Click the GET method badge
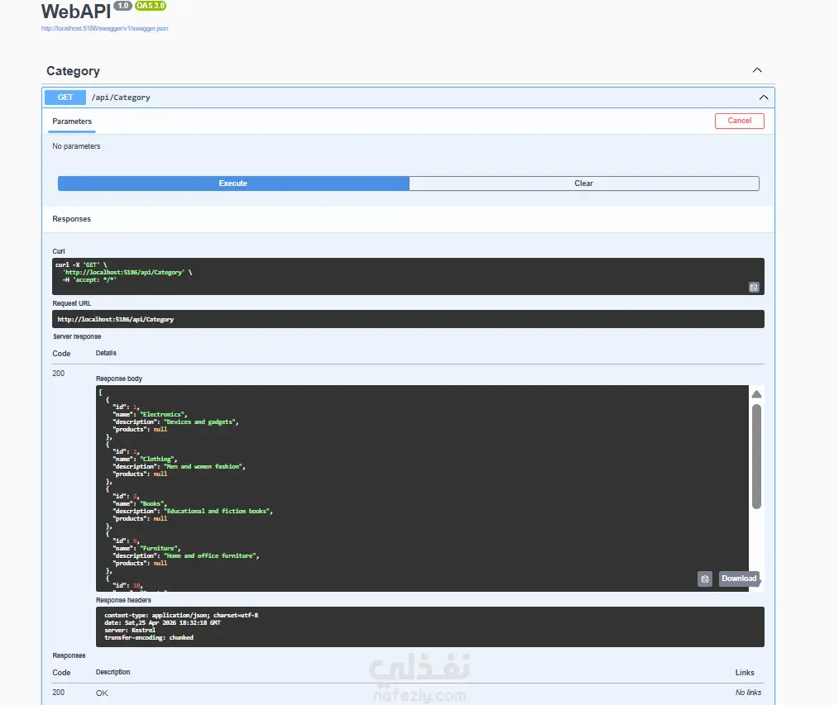The height and width of the screenshot is (705, 839). 65,98
